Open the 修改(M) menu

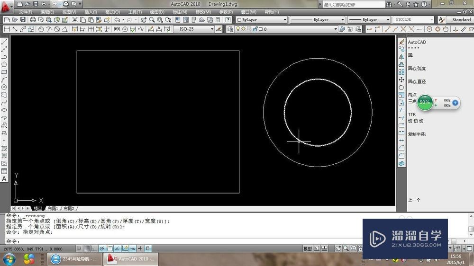[203, 12]
